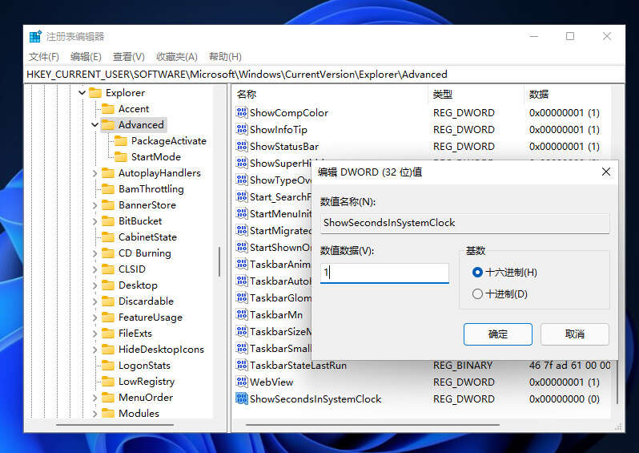
Task: Click the PackageActivate folder icon
Action: point(121,141)
